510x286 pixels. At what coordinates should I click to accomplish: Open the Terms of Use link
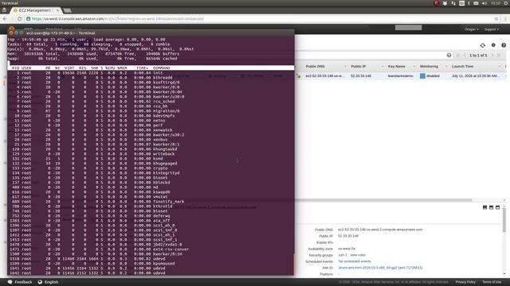492,282
